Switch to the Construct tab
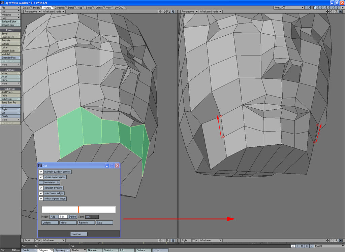 pos(60,7)
